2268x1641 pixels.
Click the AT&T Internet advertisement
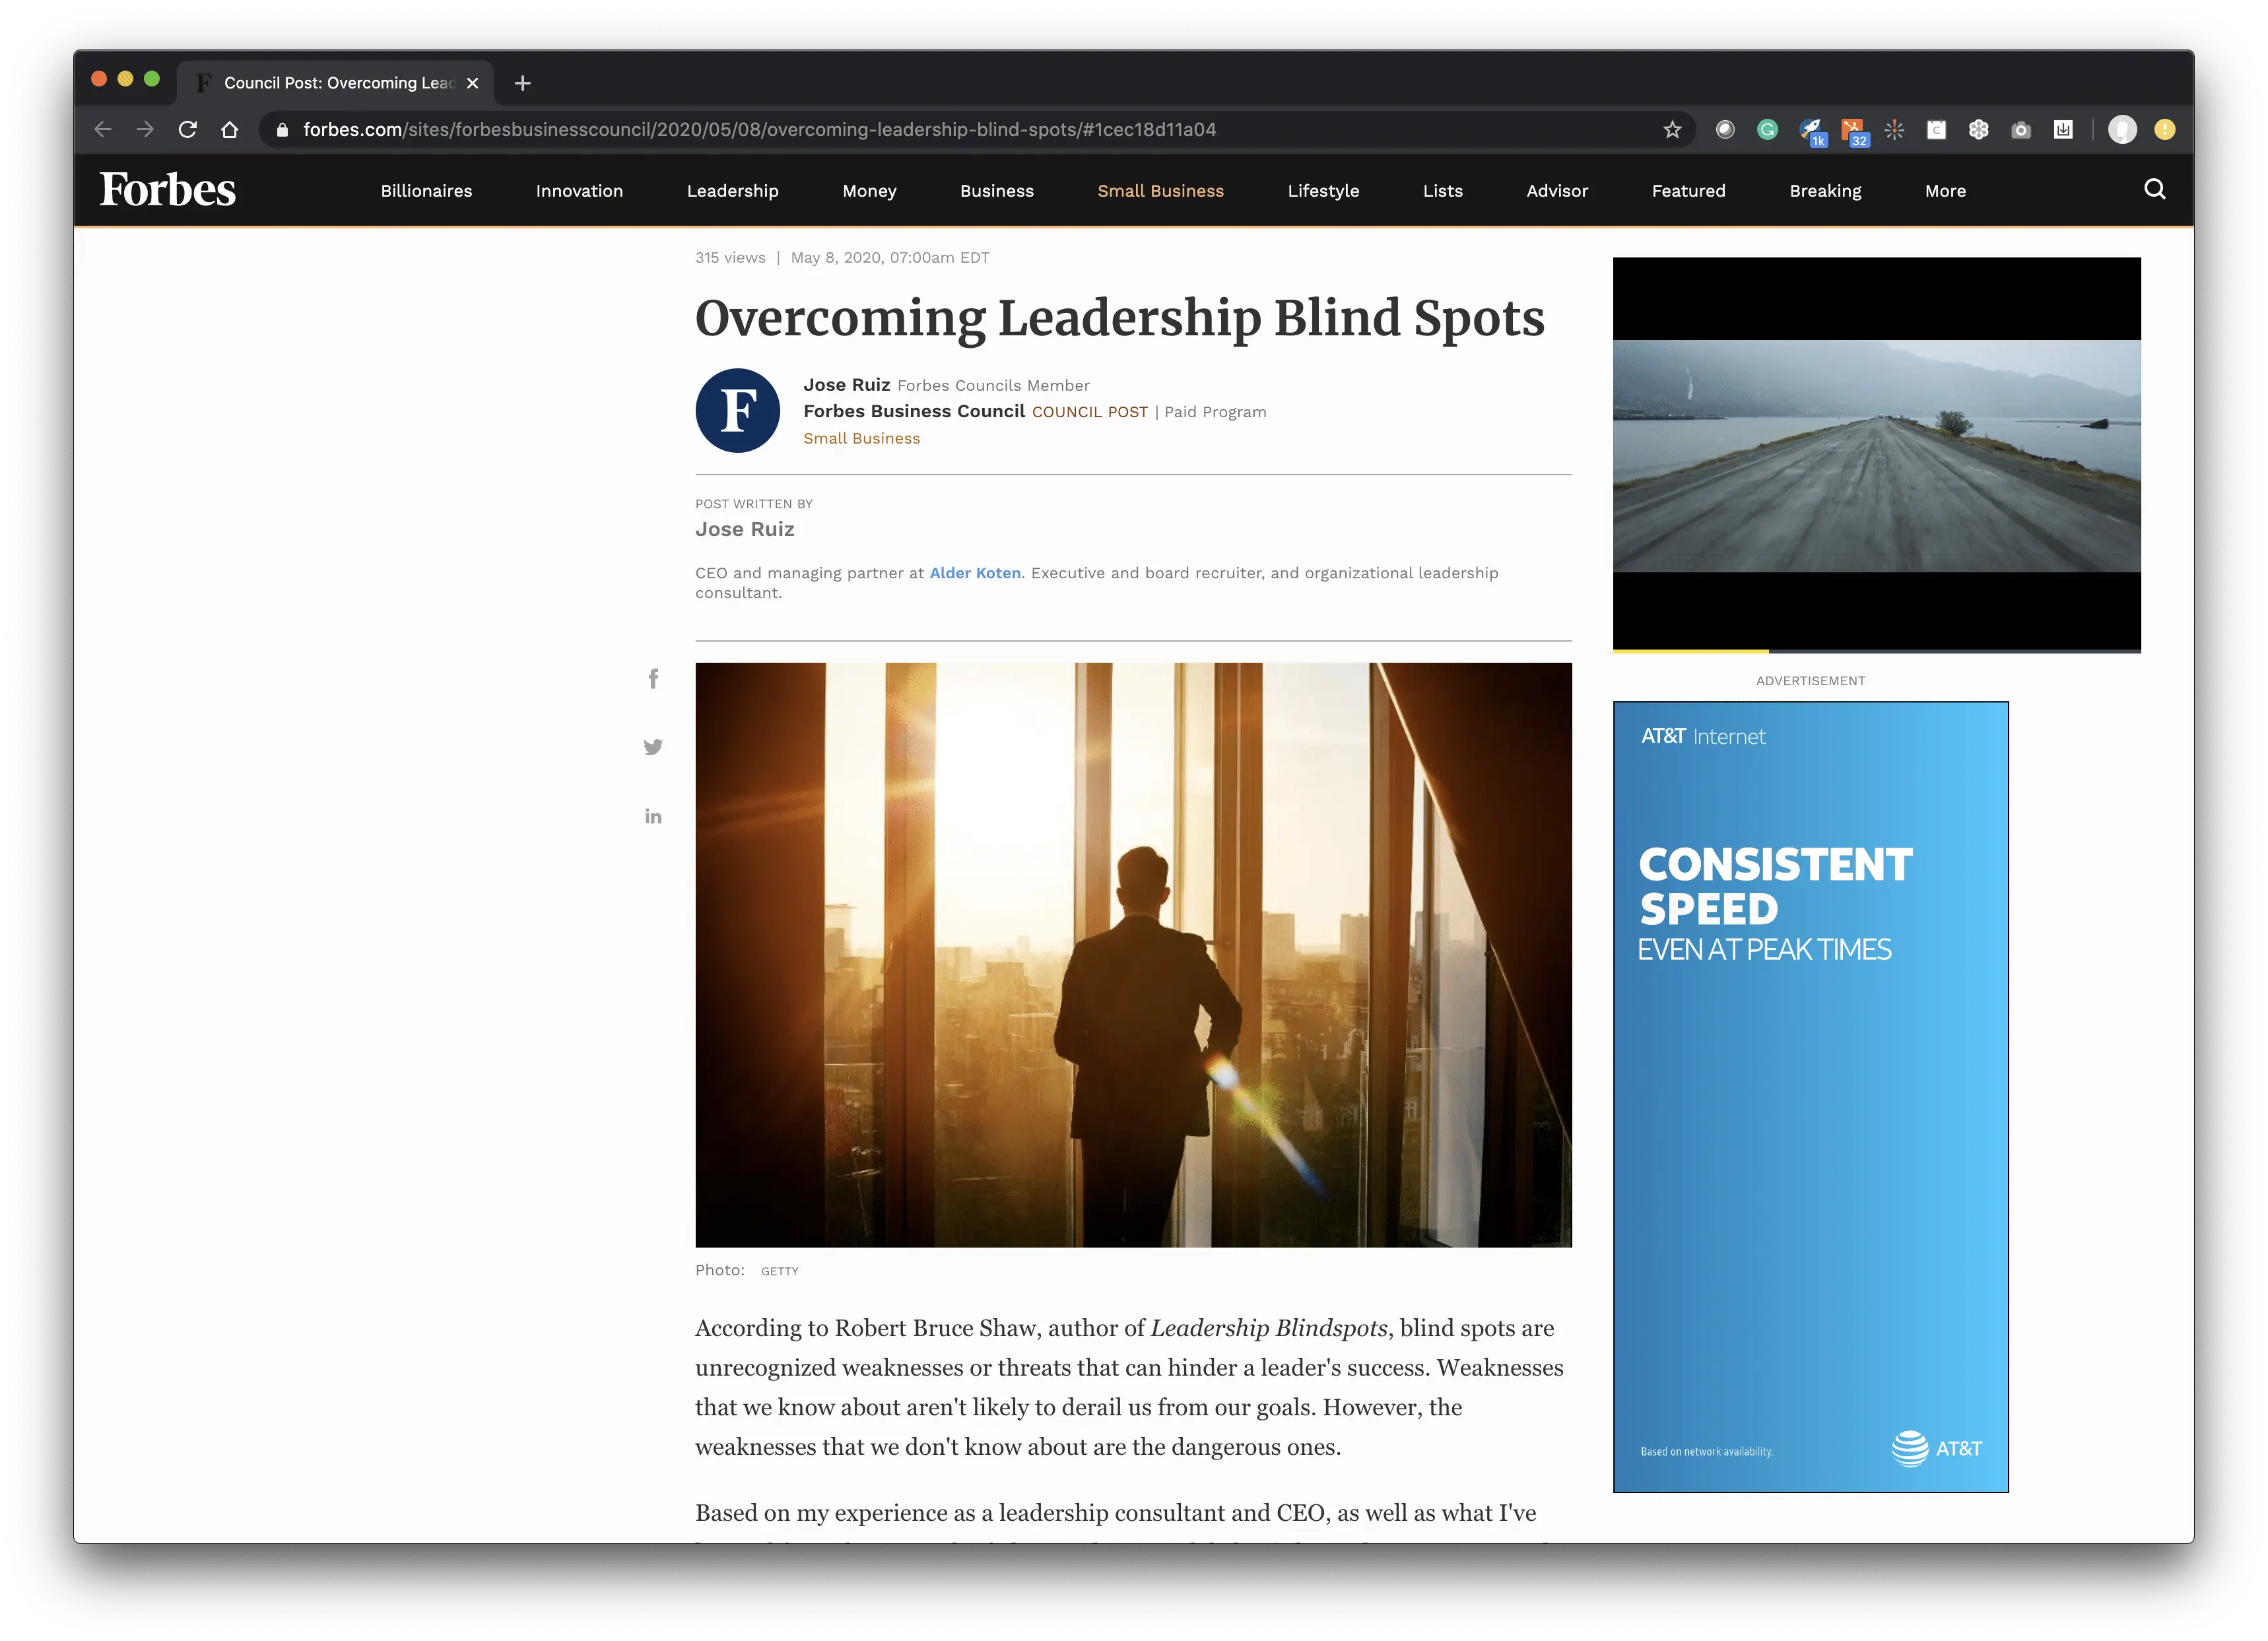point(1810,1096)
